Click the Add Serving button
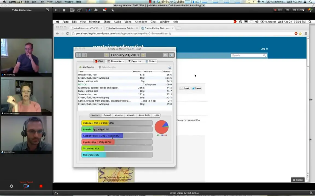This screenshot has height=196, width=315. 87,67
